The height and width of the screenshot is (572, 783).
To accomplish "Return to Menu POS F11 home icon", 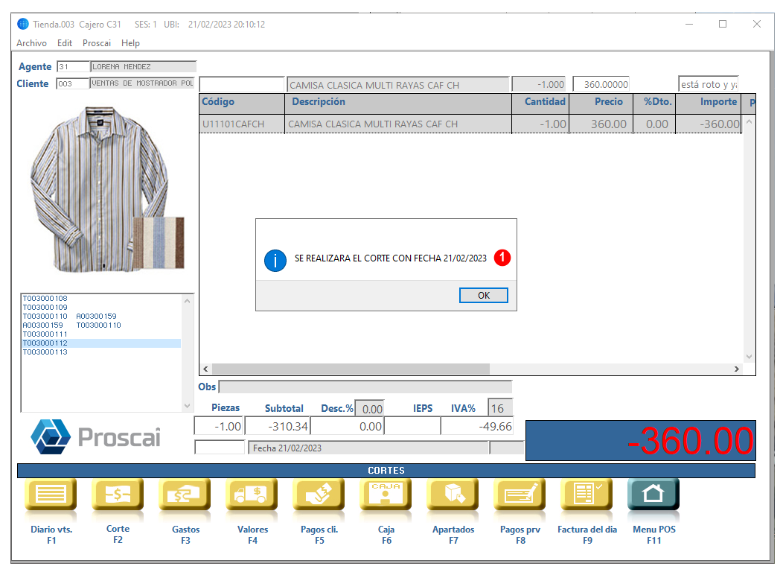I will pos(653,495).
